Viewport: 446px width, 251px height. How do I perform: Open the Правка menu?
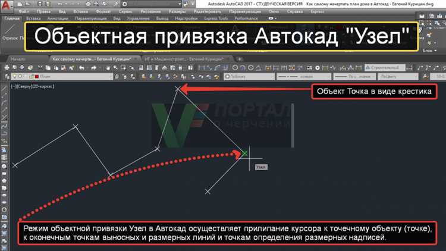[x=43, y=12]
